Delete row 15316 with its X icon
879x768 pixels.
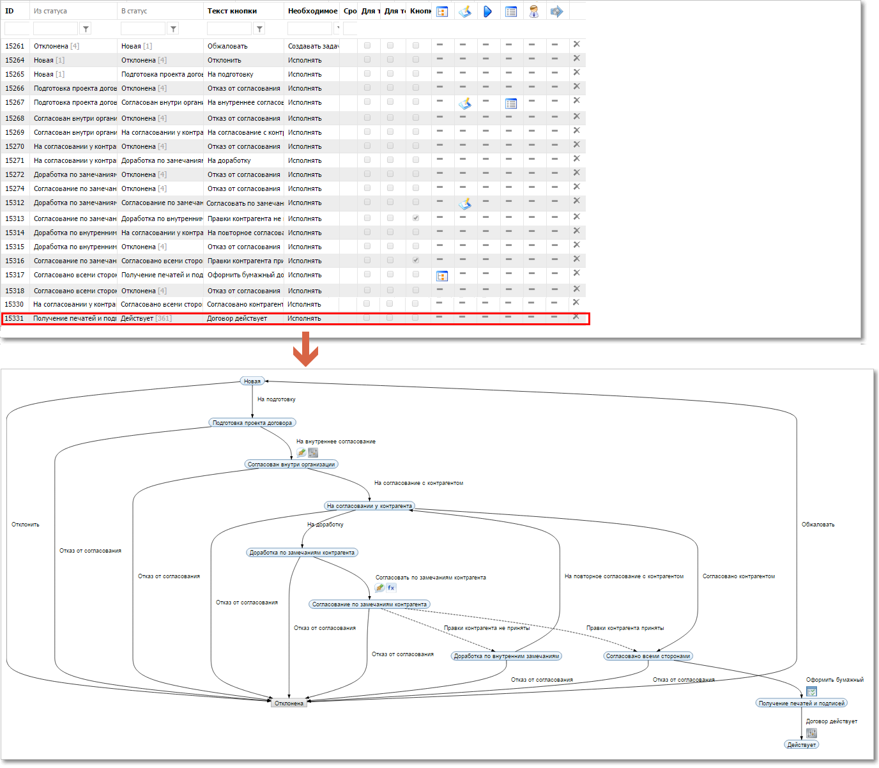[x=576, y=259]
